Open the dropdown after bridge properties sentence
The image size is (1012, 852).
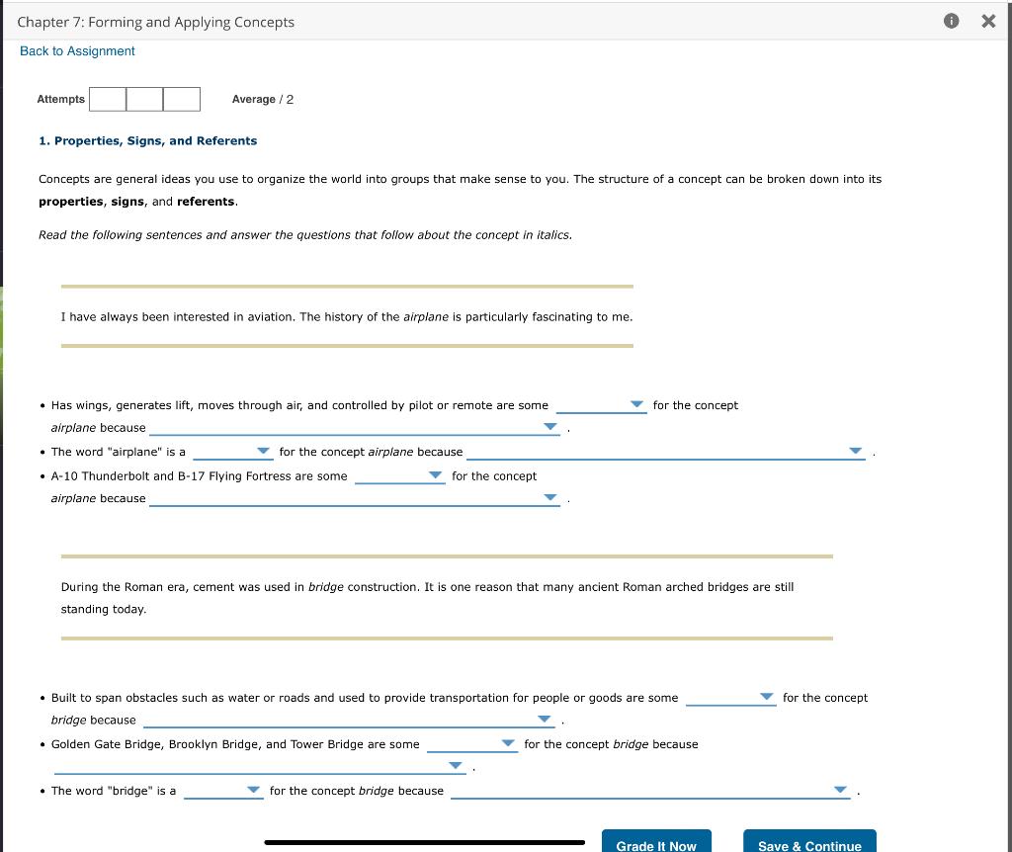767,697
